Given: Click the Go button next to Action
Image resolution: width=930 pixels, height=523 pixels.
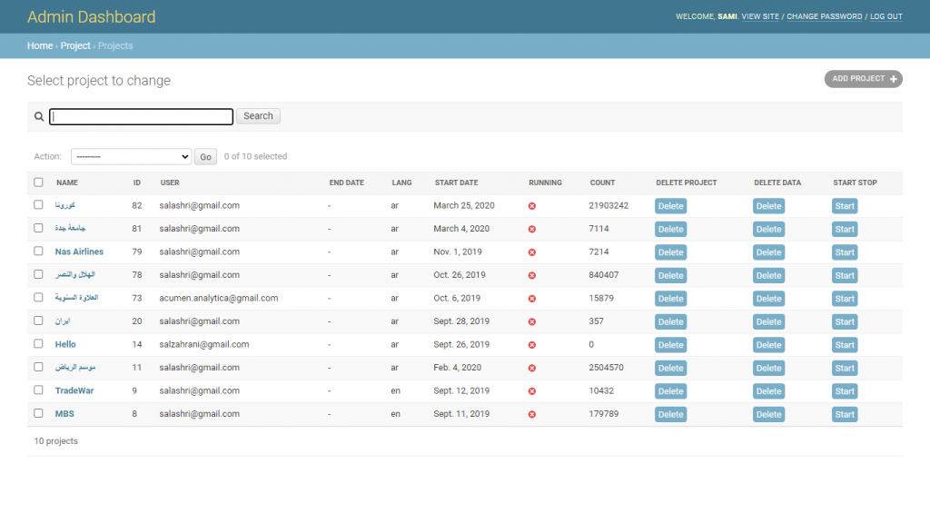Looking at the screenshot, I should click(205, 156).
